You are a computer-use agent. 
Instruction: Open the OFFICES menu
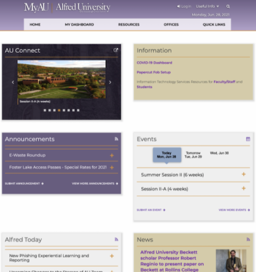coord(171,24)
